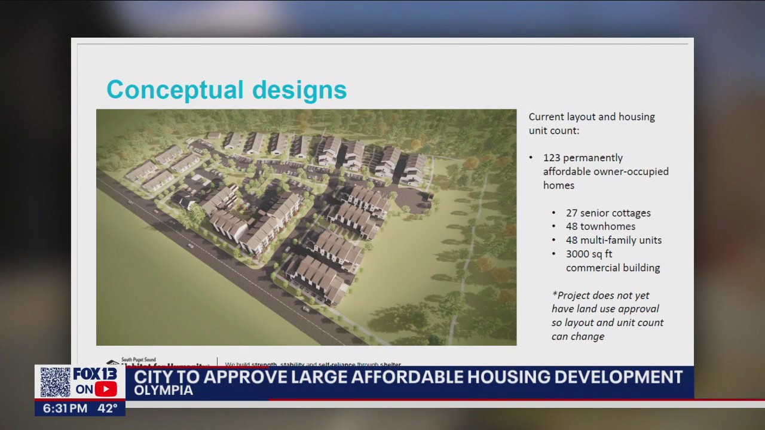765x430 pixels.
Task: Click the ON text beside YouTube icon
Action: (x=84, y=389)
